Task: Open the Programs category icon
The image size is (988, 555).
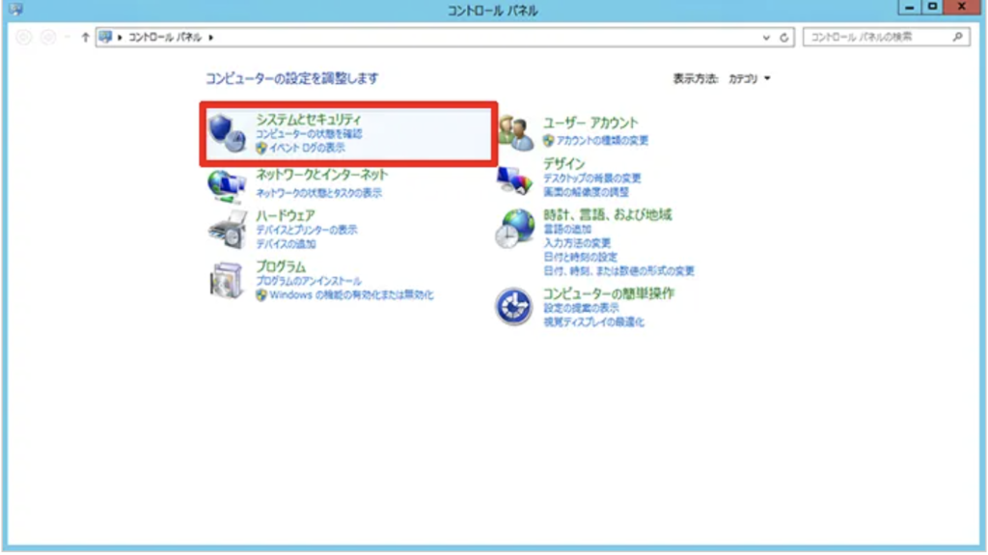Action: click(228, 280)
